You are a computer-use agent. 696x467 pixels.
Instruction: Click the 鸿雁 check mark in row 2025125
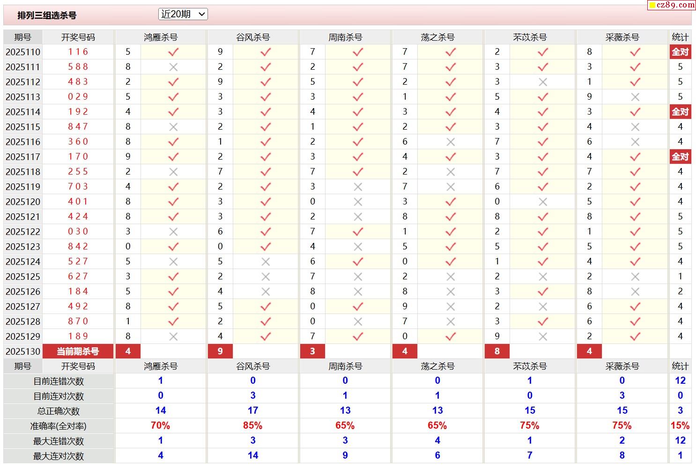click(x=173, y=277)
